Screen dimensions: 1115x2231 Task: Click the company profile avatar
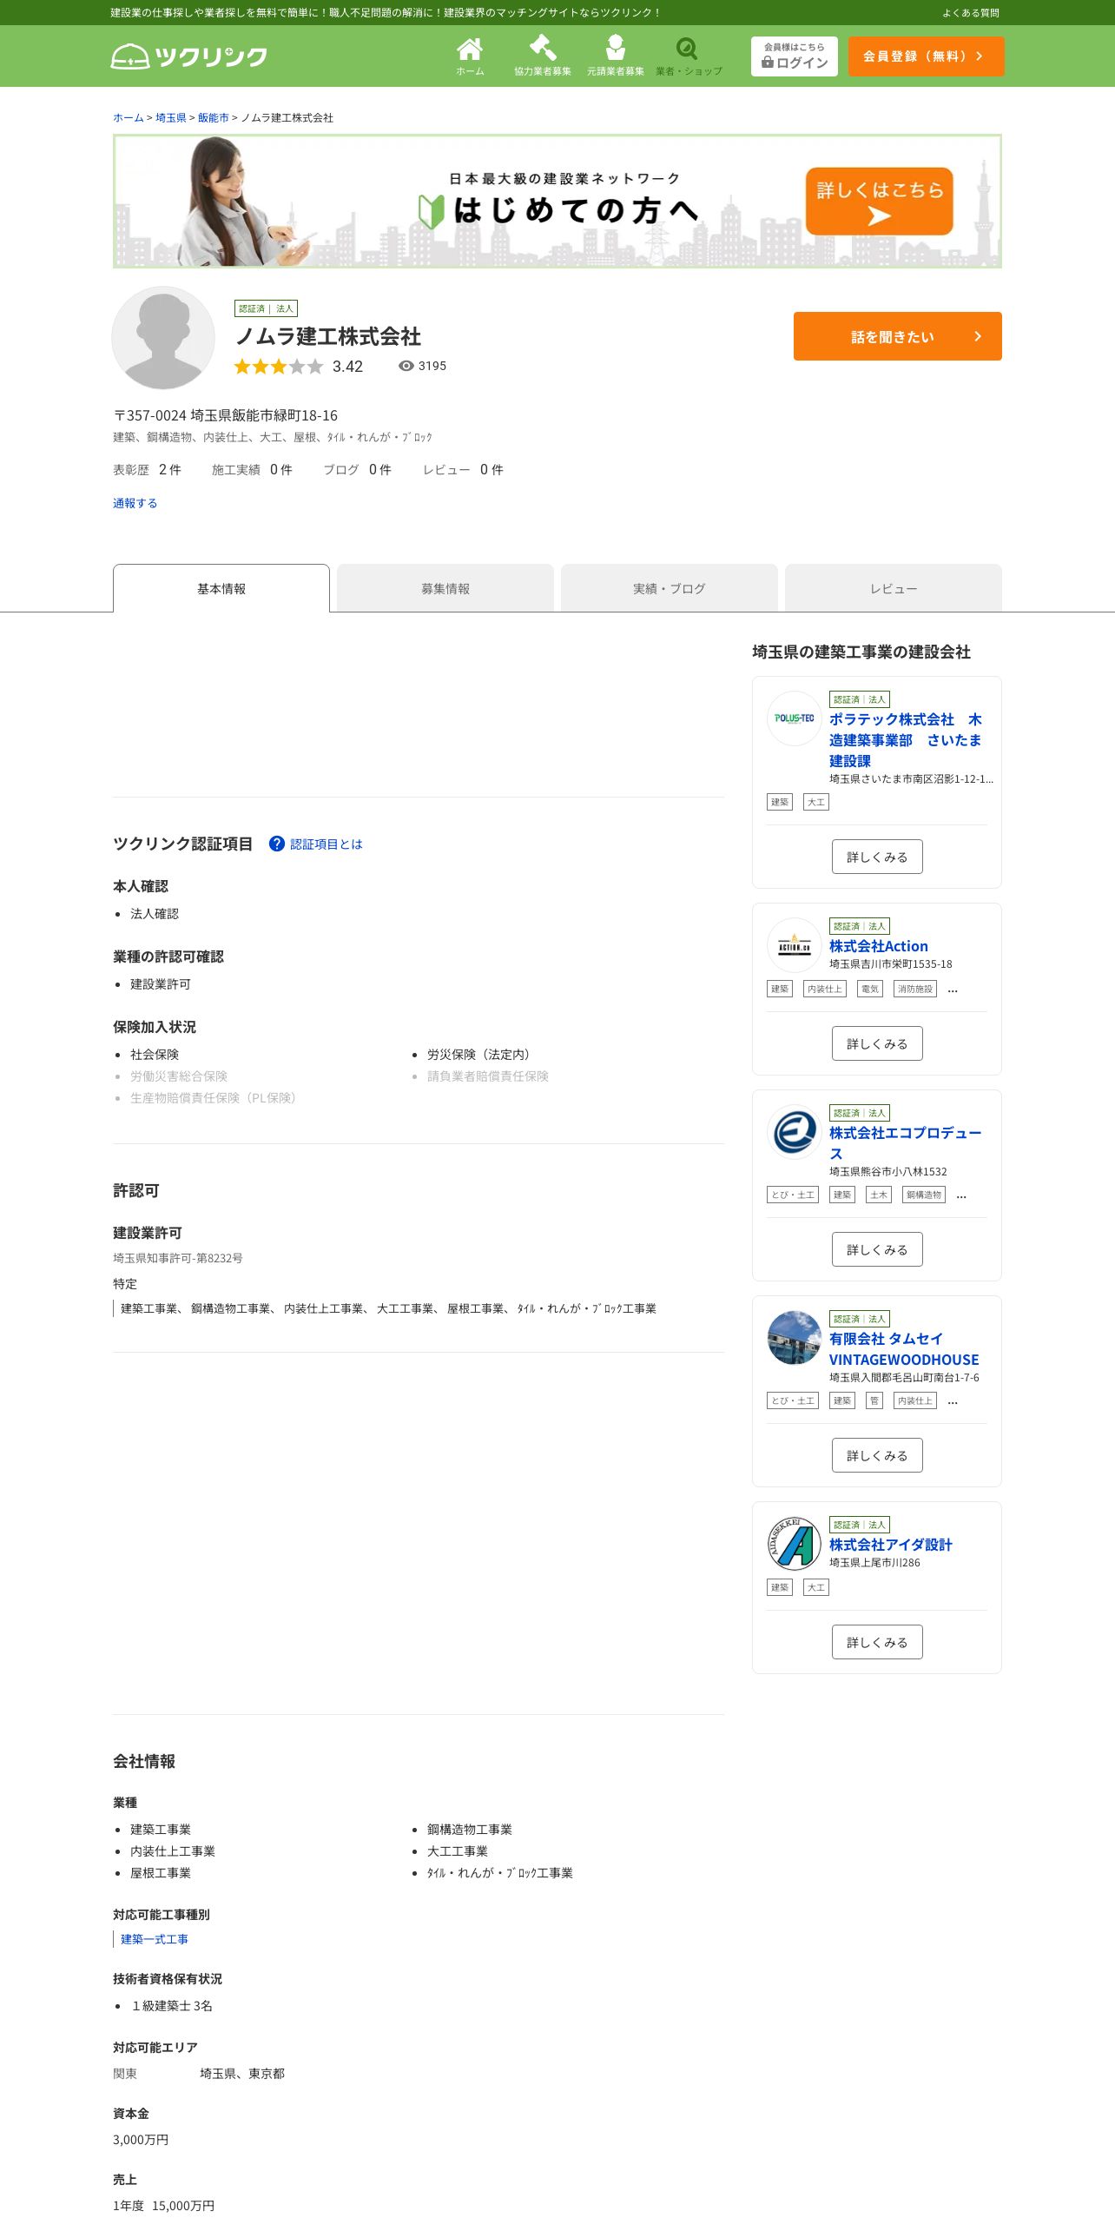[x=163, y=338]
